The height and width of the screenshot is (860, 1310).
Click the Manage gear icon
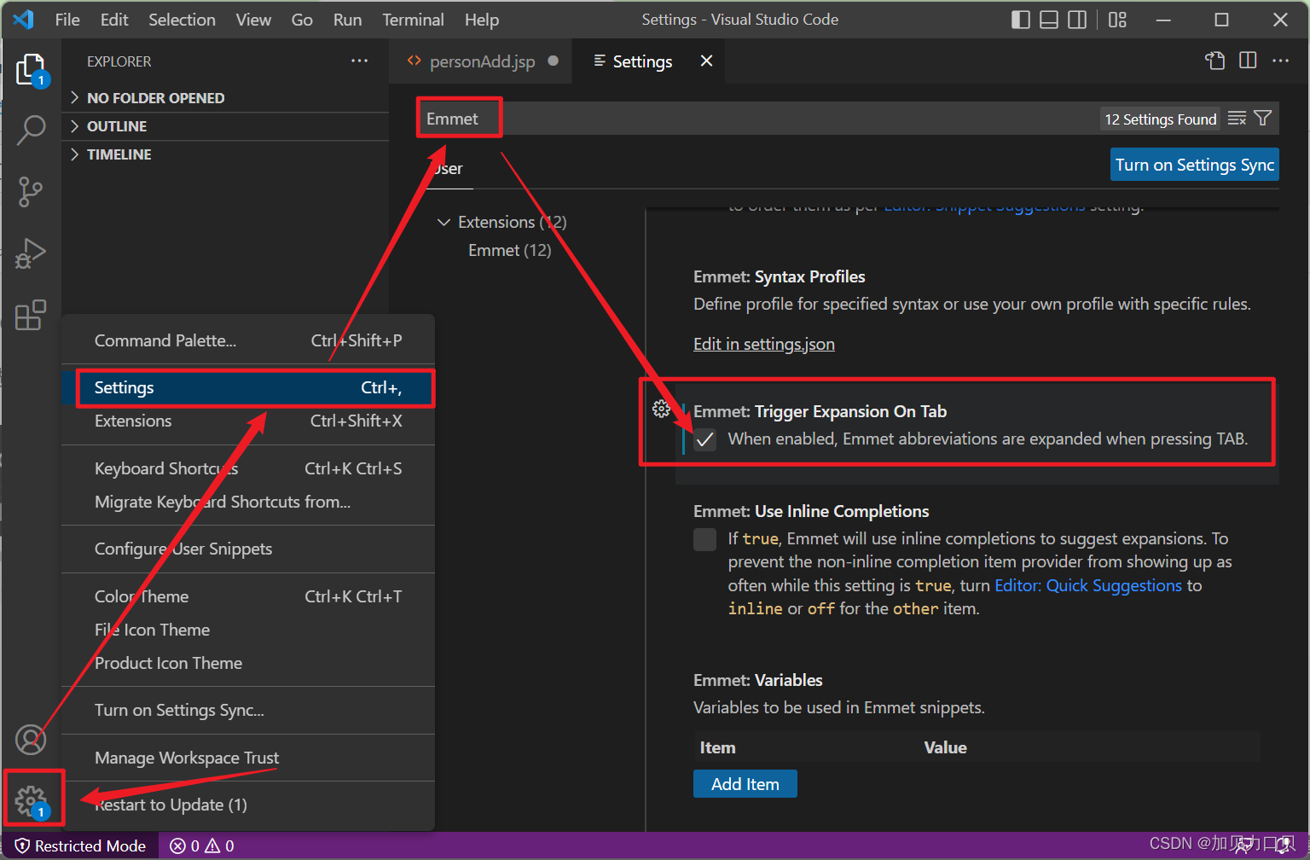32,799
